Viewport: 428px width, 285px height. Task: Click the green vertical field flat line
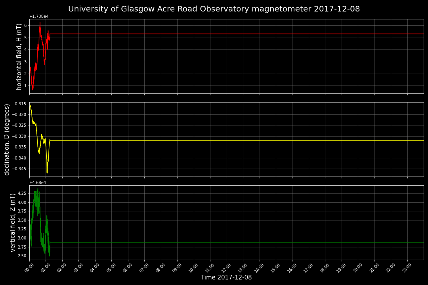[x=237, y=243]
